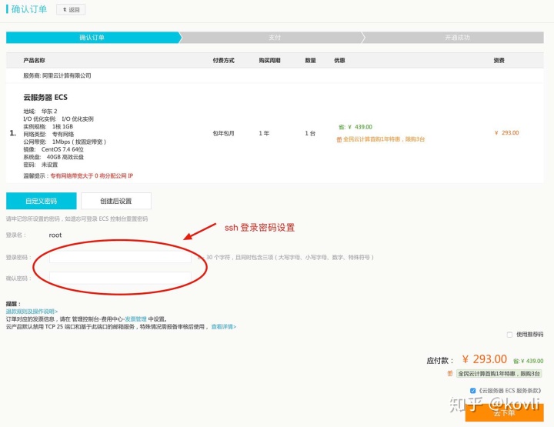Select the 开通成功 step in progress bar
This screenshot has width=554, height=427.
(x=457, y=38)
